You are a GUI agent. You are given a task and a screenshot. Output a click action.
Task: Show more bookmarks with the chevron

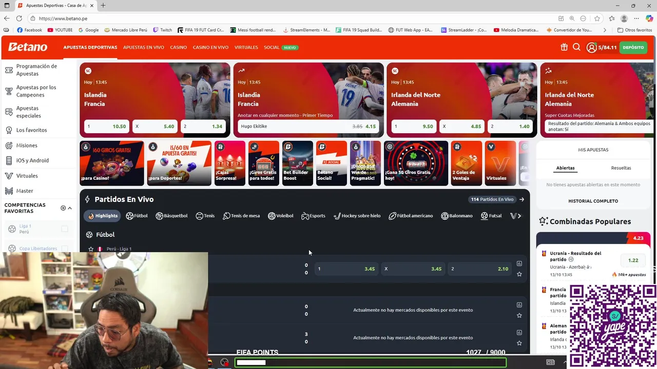coord(605,30)
